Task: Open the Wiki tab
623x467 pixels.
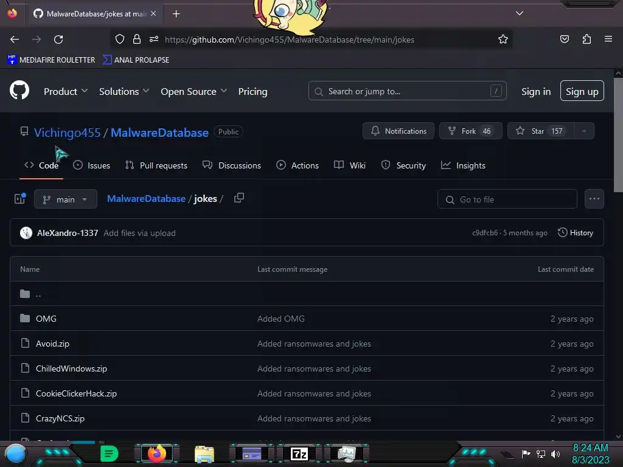Action: pyautogui.click(x=350, y=165)
